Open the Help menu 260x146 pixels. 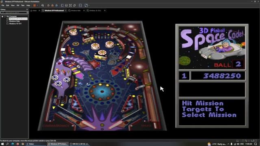[28, 5]
